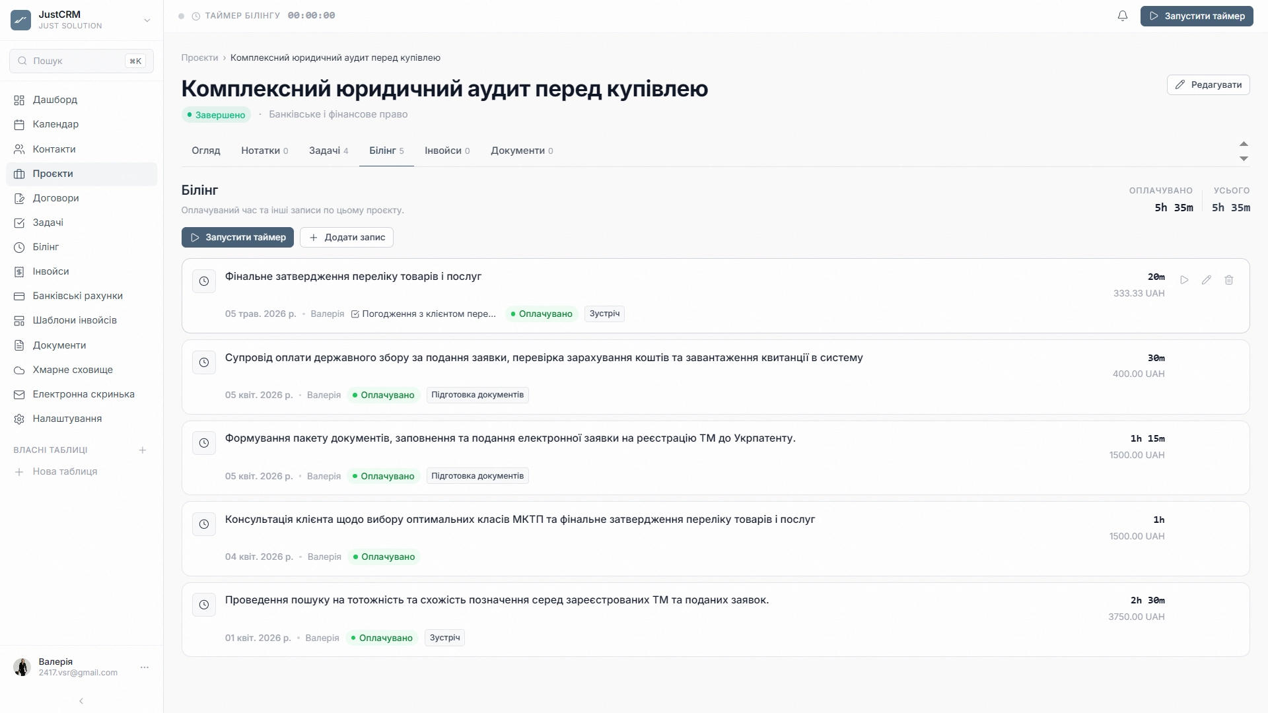Click the Електронна скринька envelope icon

tap(19, 394)
